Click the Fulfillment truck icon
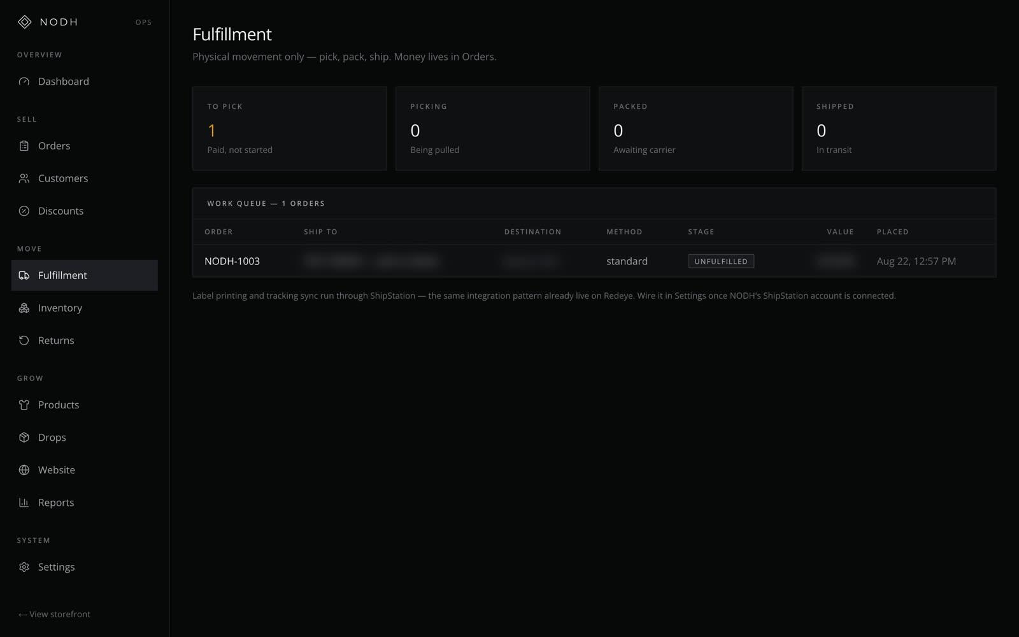This screenshot has height=637, width=1019. point(24,275)
